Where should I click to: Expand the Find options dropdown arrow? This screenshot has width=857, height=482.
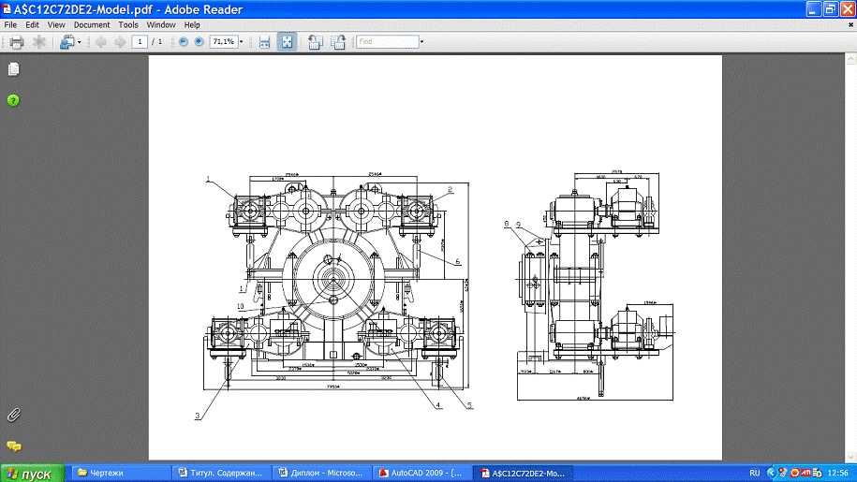click(x=421, y=42)
